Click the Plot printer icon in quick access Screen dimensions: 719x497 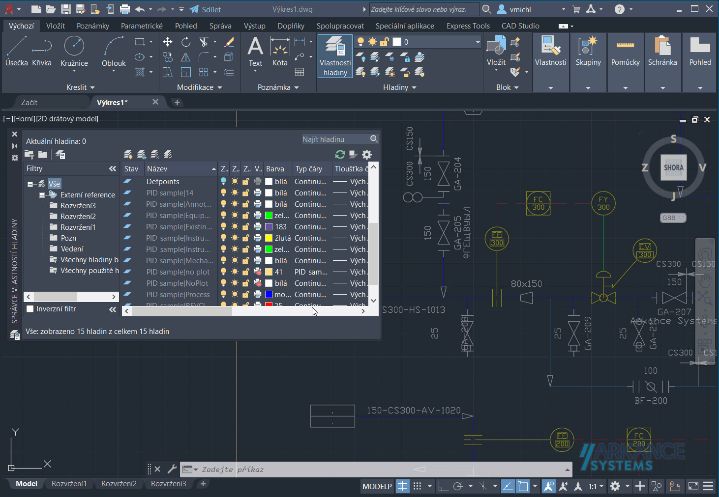tap(125, 9)
